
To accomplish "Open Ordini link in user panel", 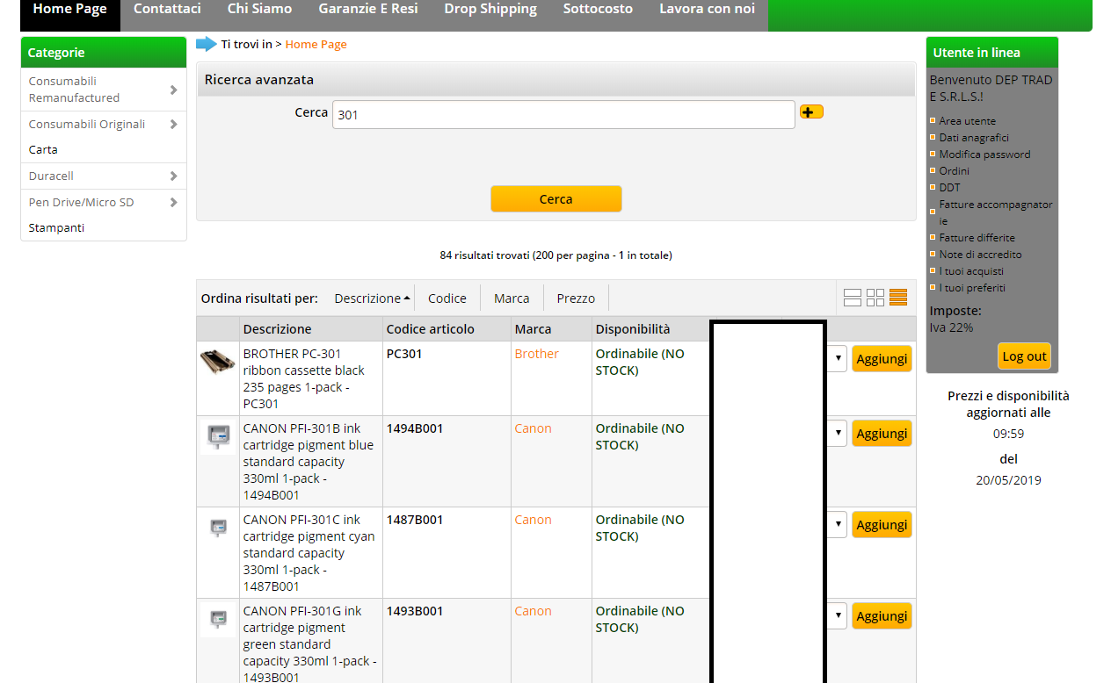I will pyautogui.click(x=954, y=171).
